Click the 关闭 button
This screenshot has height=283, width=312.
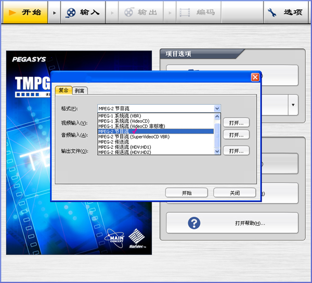235,193
